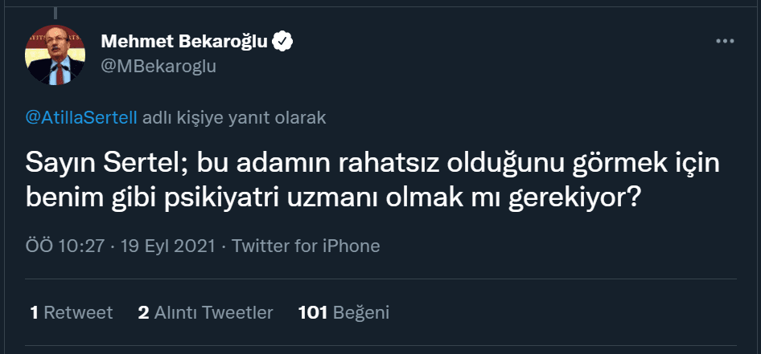Screen dimensions: 761x354
Task: Open the @AtillaSertell mention link
Action: tap(82, 117)
